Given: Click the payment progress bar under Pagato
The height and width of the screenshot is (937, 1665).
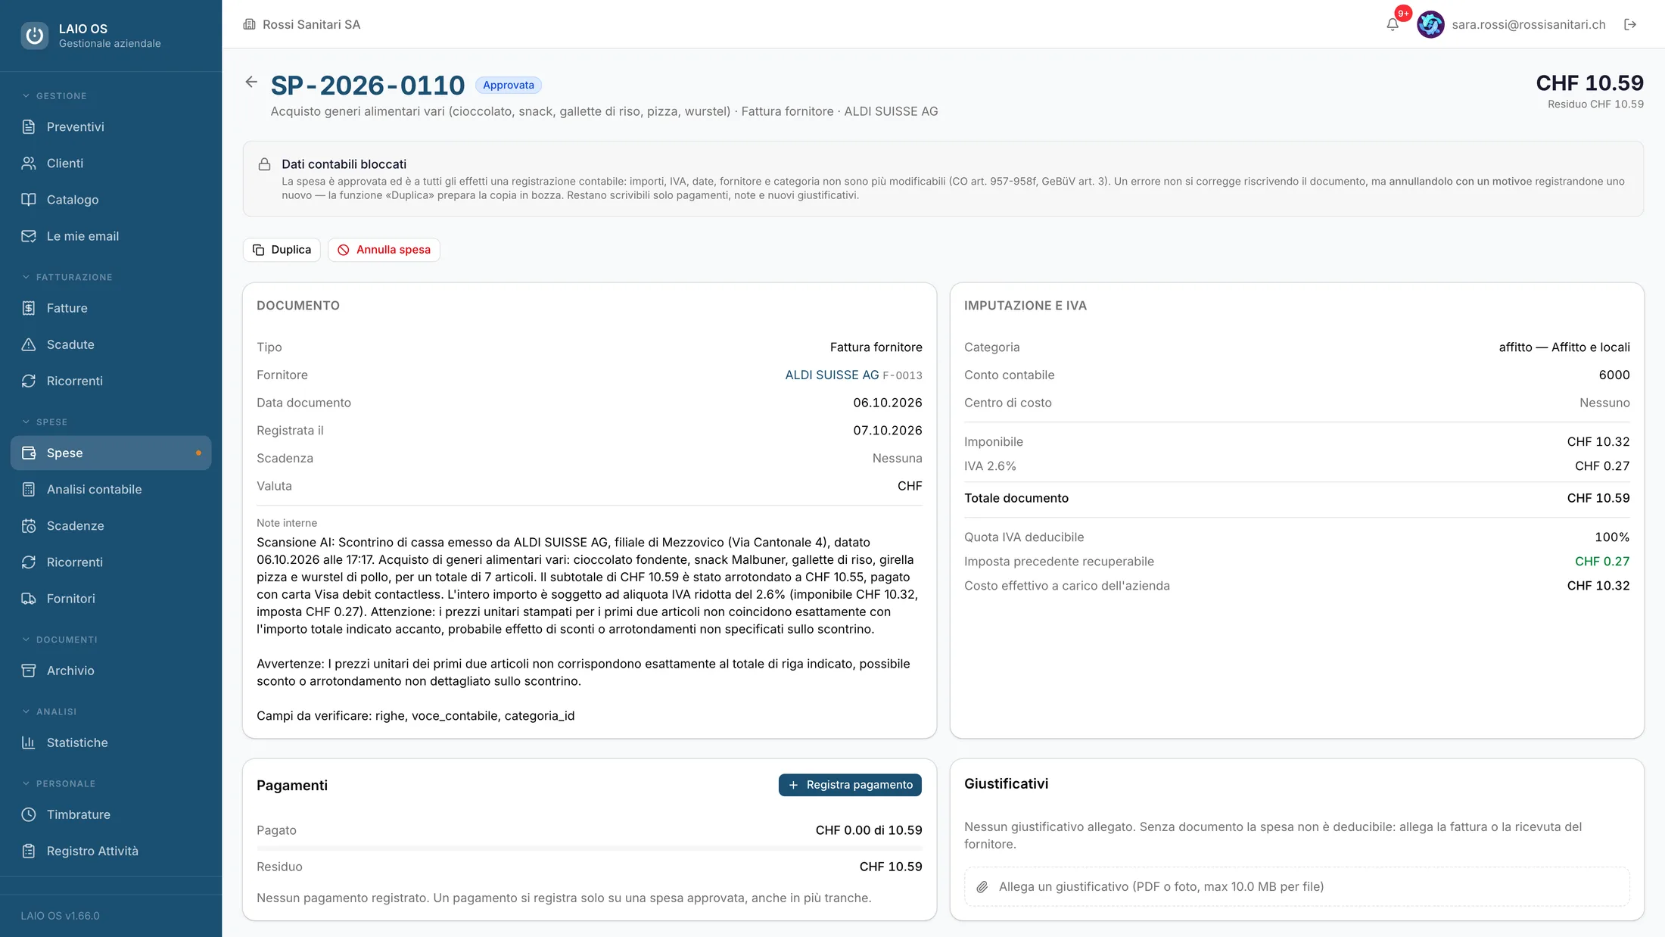Looking at the screenshot, I should click(589, 848).
